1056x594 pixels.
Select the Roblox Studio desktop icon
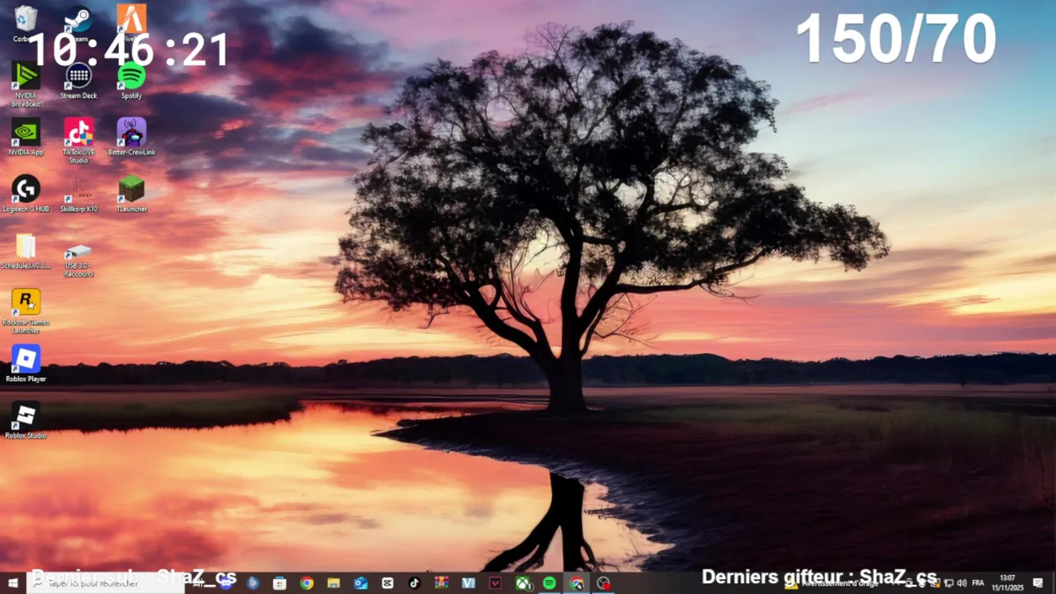point(26,421)
